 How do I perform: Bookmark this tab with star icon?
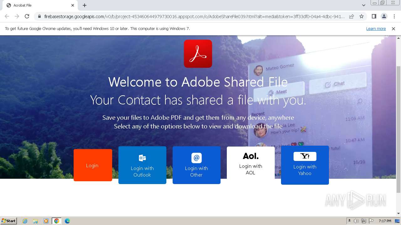click(362, 16)
